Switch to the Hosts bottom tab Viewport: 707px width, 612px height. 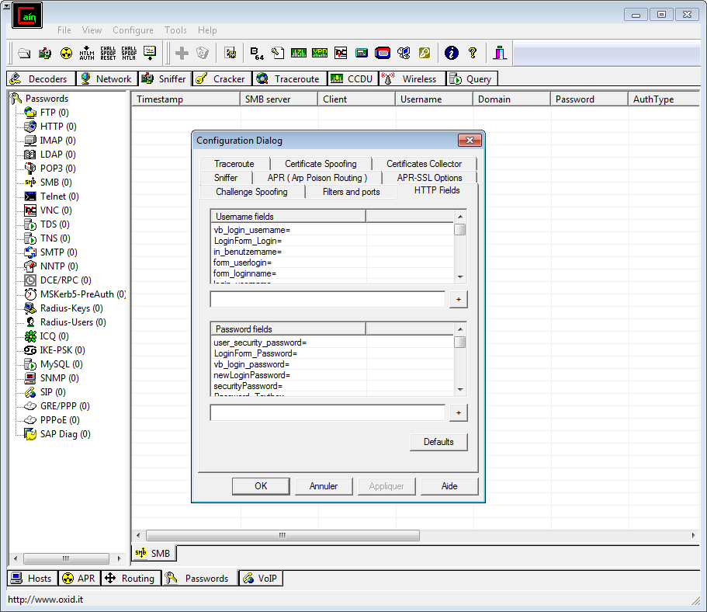[33, 579]
